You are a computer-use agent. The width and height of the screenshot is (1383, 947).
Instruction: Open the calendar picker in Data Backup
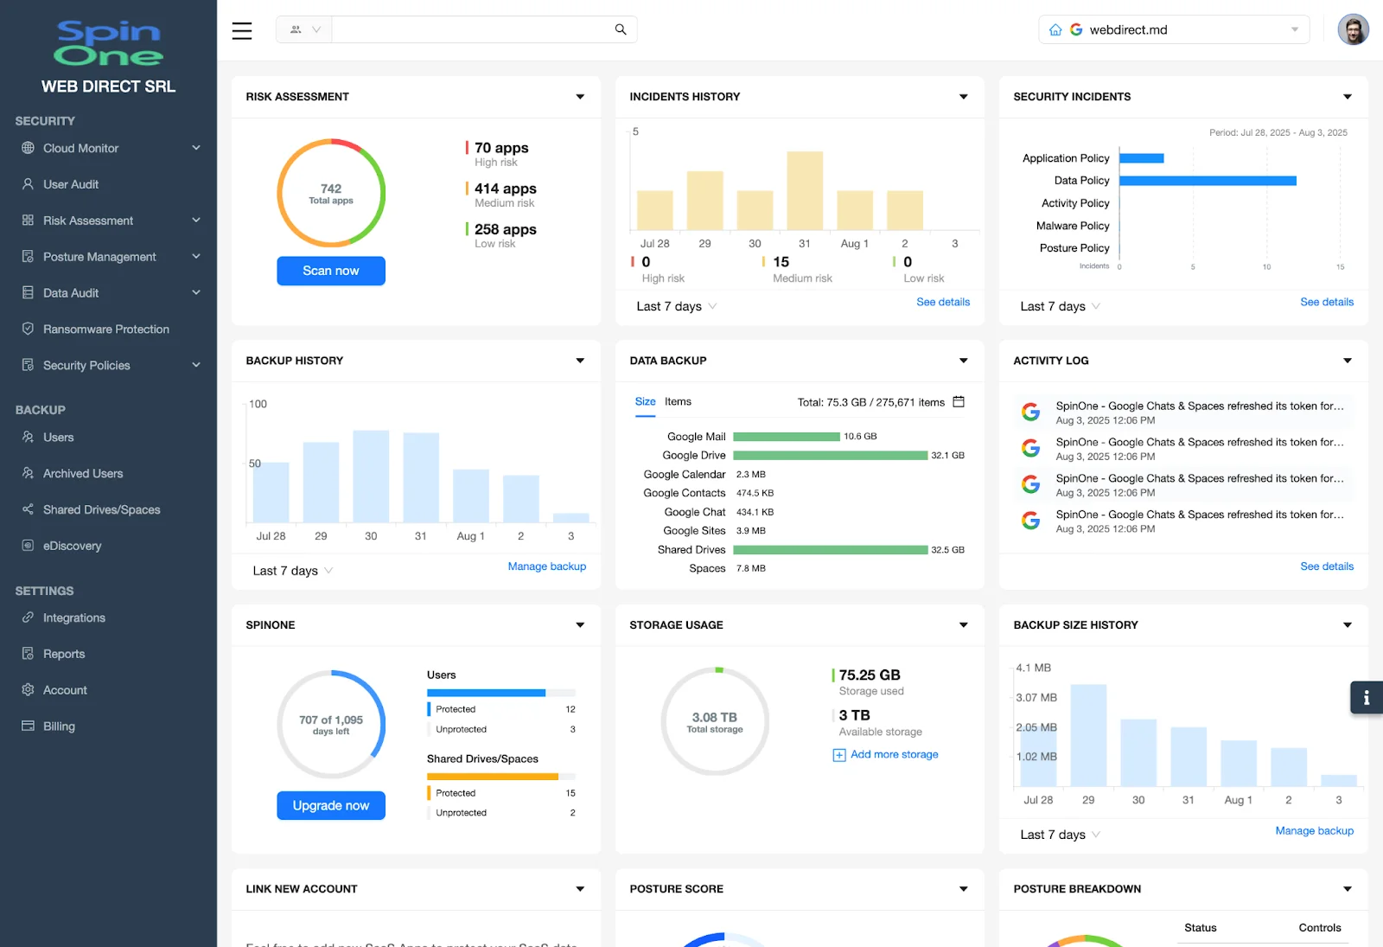point(959,402)
